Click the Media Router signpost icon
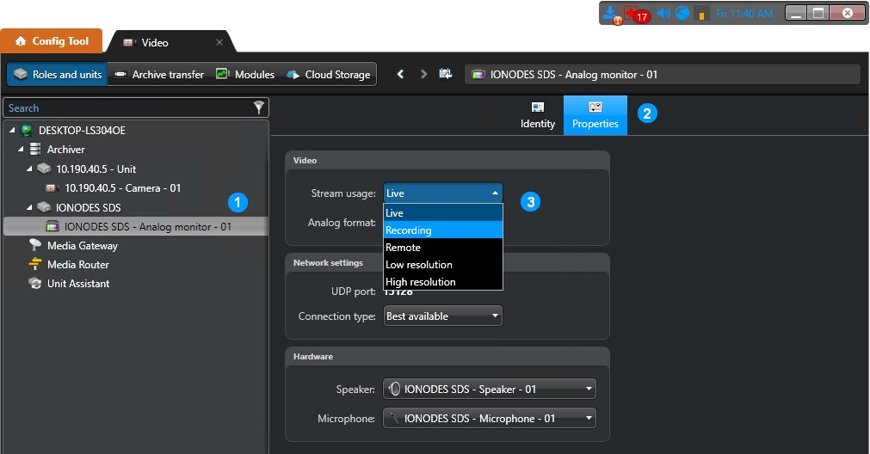Image resolution: width=870 pixels, height=454 pixels. pos(35,264)
